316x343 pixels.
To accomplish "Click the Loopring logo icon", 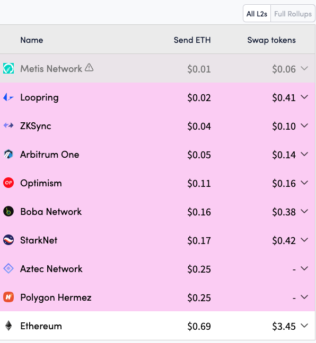I will click(8, 97).
